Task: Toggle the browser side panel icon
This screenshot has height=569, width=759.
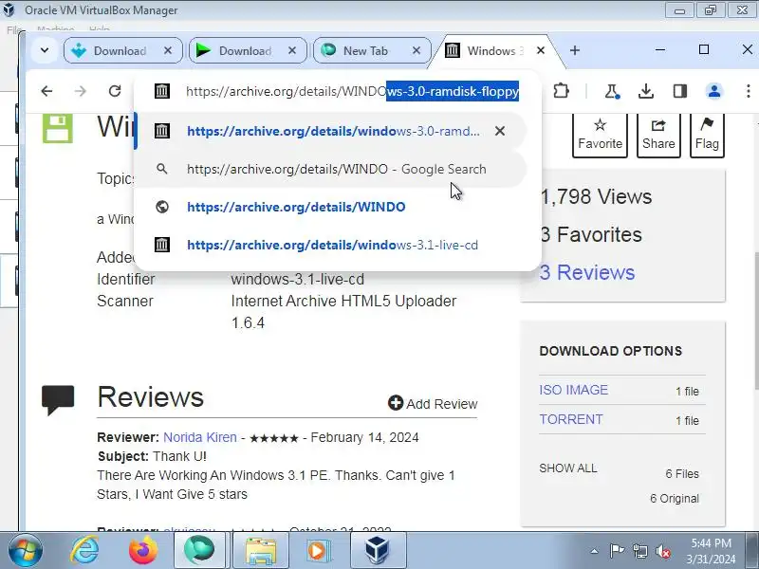Action: (x=680, y=91)
